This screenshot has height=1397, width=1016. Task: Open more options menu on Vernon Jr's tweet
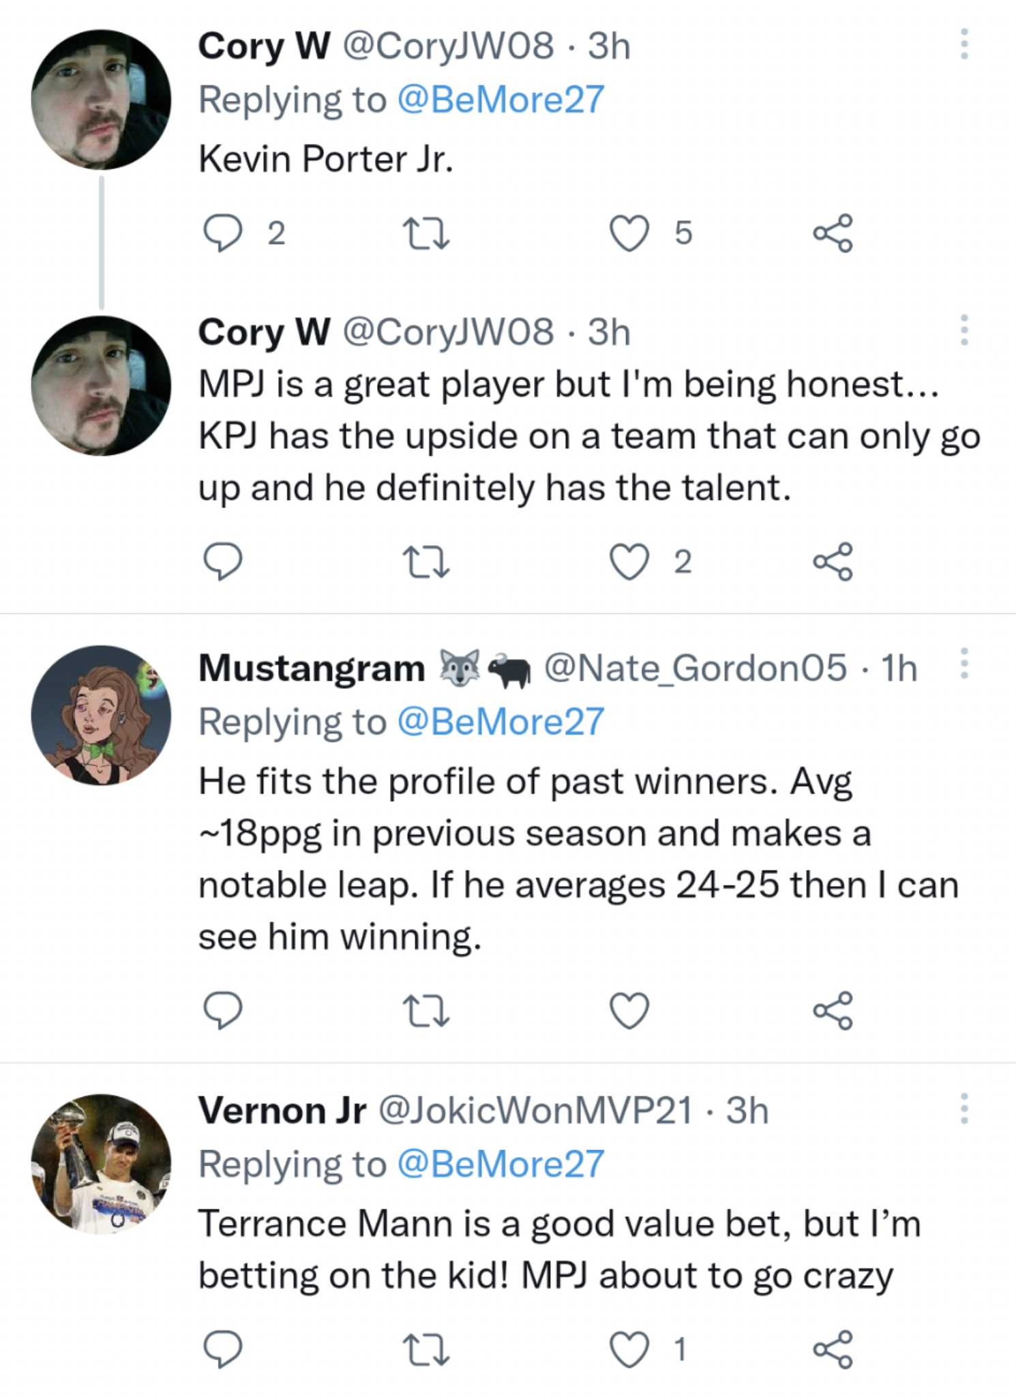click(x=963, y=1108)
